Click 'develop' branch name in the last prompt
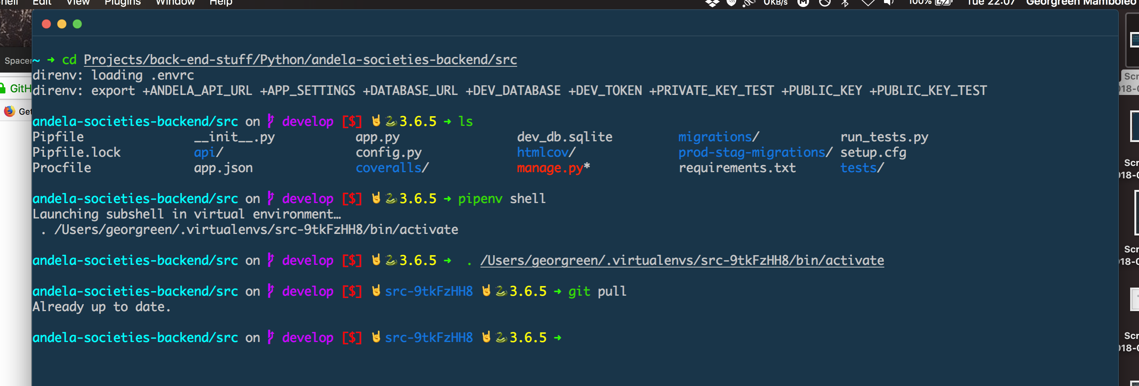This screenshot has height=386, width=1139. pos(308,338)
